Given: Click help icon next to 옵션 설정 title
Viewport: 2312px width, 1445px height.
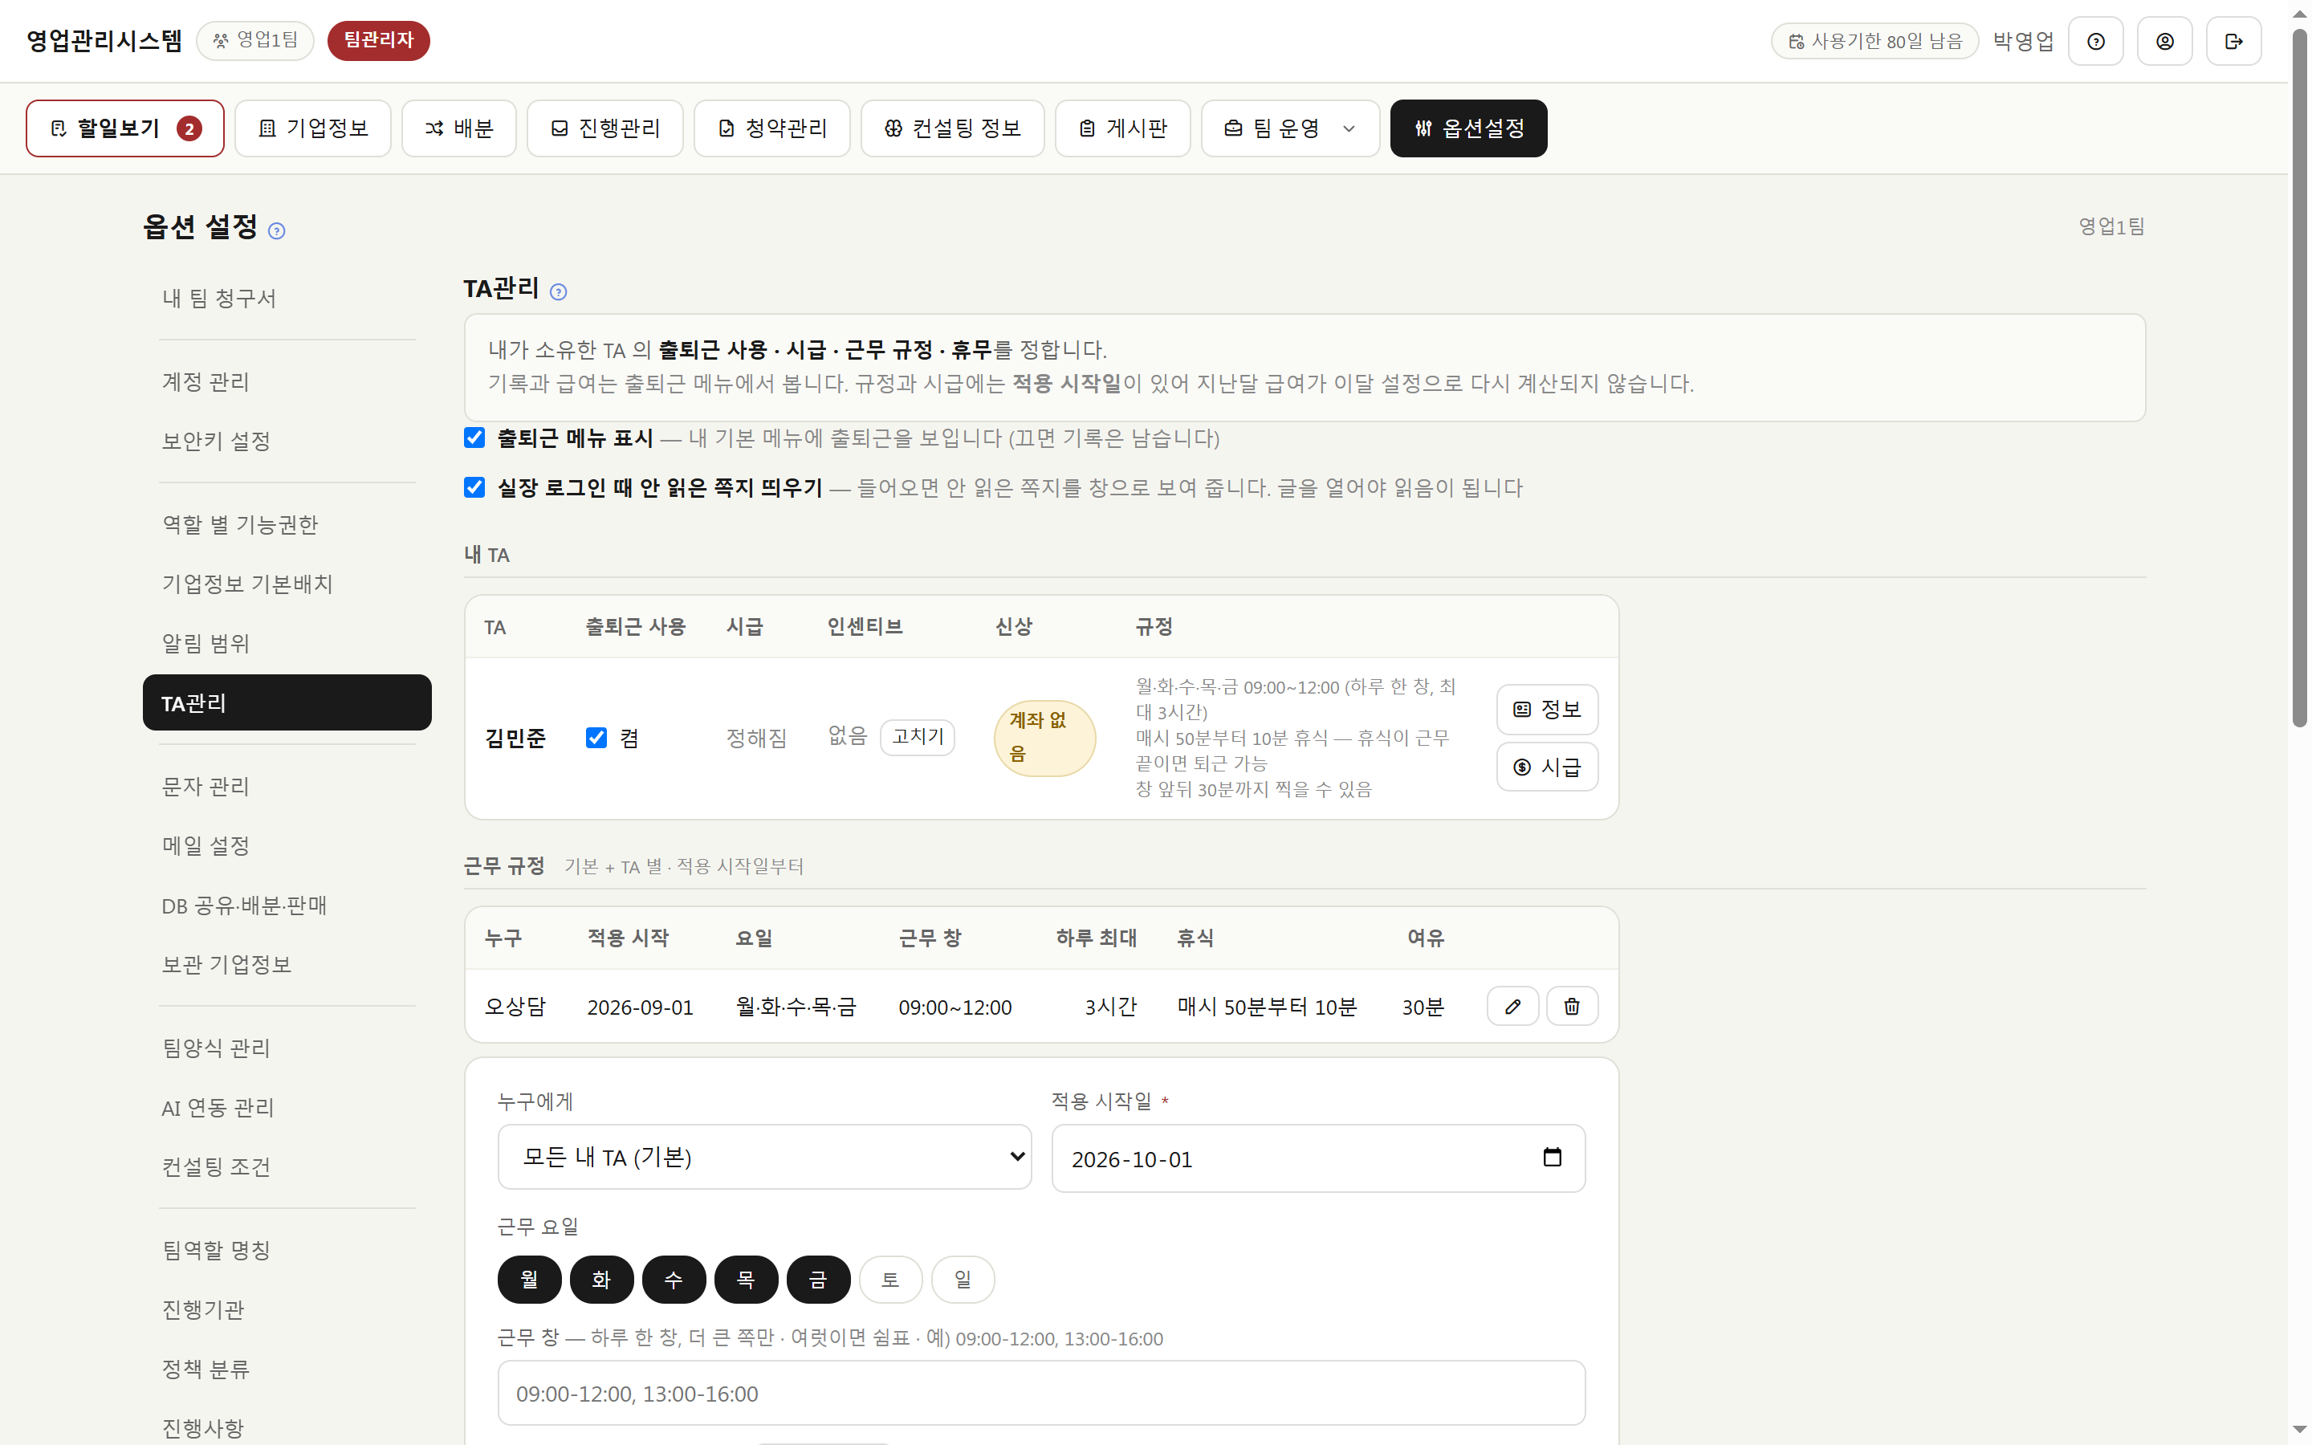Looking at the screenshot, I should click(x=277, y=231).
